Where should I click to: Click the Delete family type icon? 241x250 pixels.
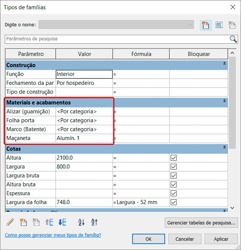(x=232, y=25)
